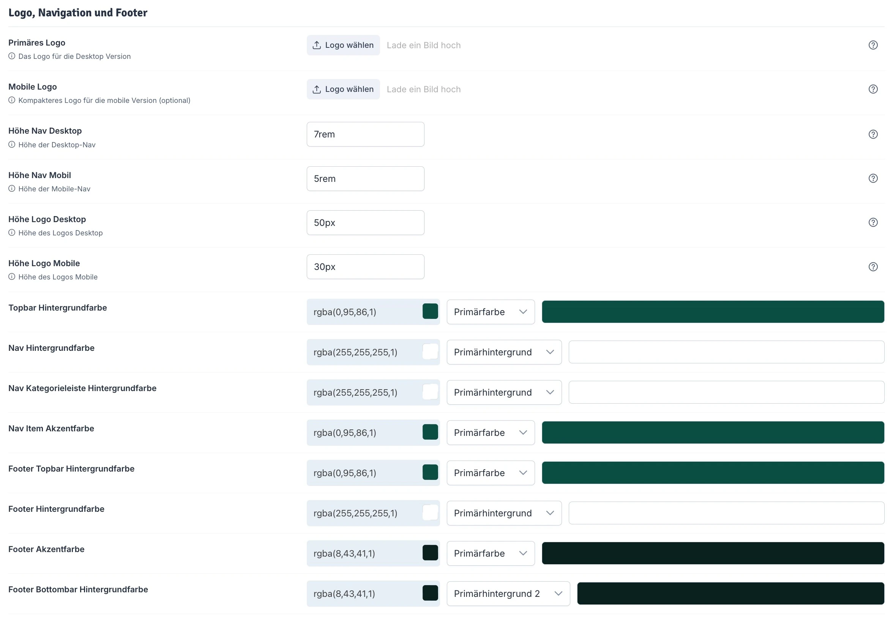This screenshot has height=628, width=893.
Task: Click info icon under Mobile Logo label
Action: pos(12,100)
